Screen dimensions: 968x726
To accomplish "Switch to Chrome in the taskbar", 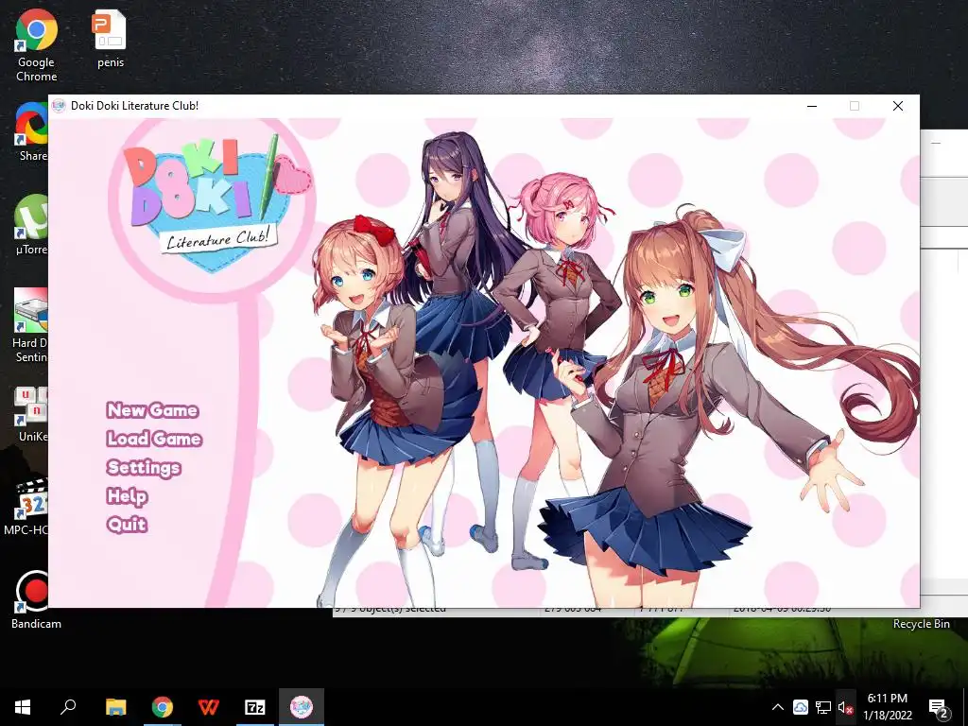I will click(x=163, y=707).
